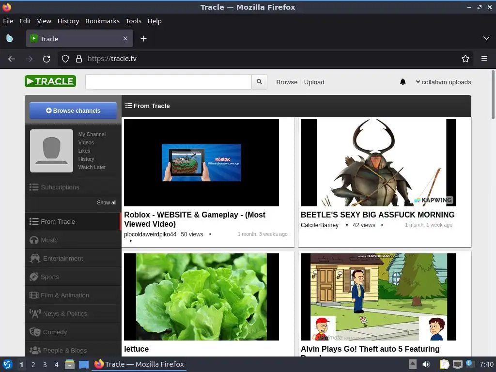The height and width of the screenshot is (372, 496).
Task: Click the clipboard tray icon
Action: pyautogui.click(x=444, y=364)
